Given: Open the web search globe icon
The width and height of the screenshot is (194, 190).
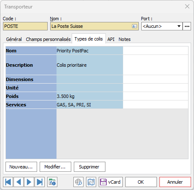Looking at the screenshot, I should (78, 182).
